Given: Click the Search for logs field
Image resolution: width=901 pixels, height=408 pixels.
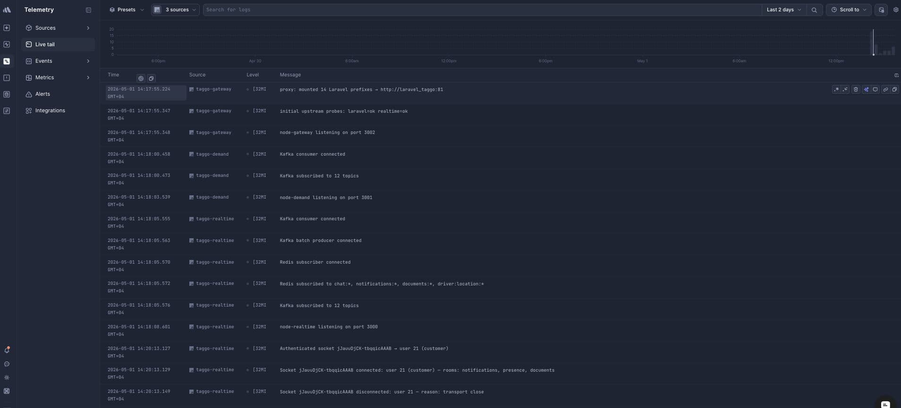Looking at the screenshot, I should (x=482, y=9).
